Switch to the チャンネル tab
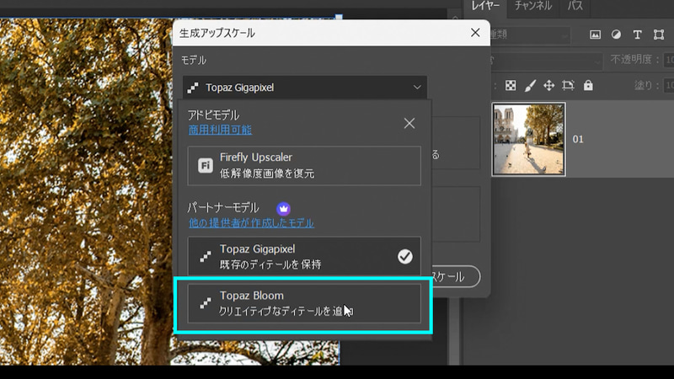 click(533, 6)
